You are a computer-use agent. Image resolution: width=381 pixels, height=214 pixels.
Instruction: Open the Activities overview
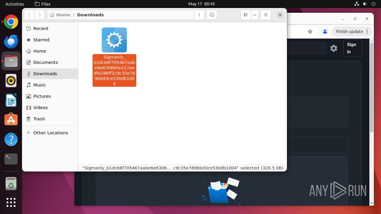[15, 4]
